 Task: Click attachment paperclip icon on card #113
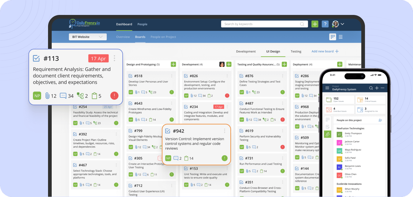click(47, 96)
